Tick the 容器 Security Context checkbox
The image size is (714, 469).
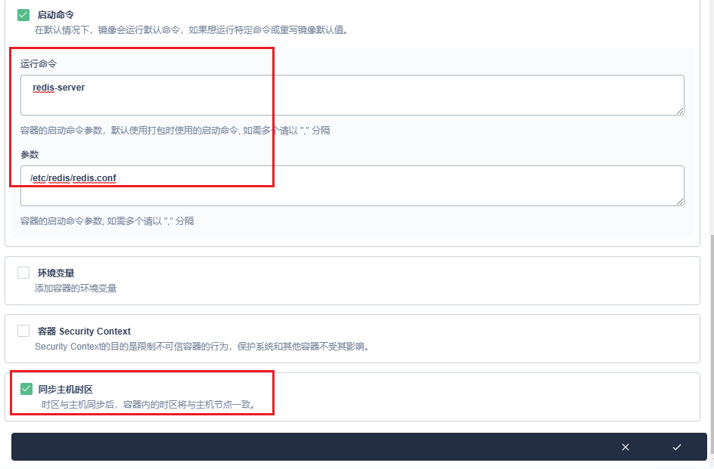pos(23,331)
